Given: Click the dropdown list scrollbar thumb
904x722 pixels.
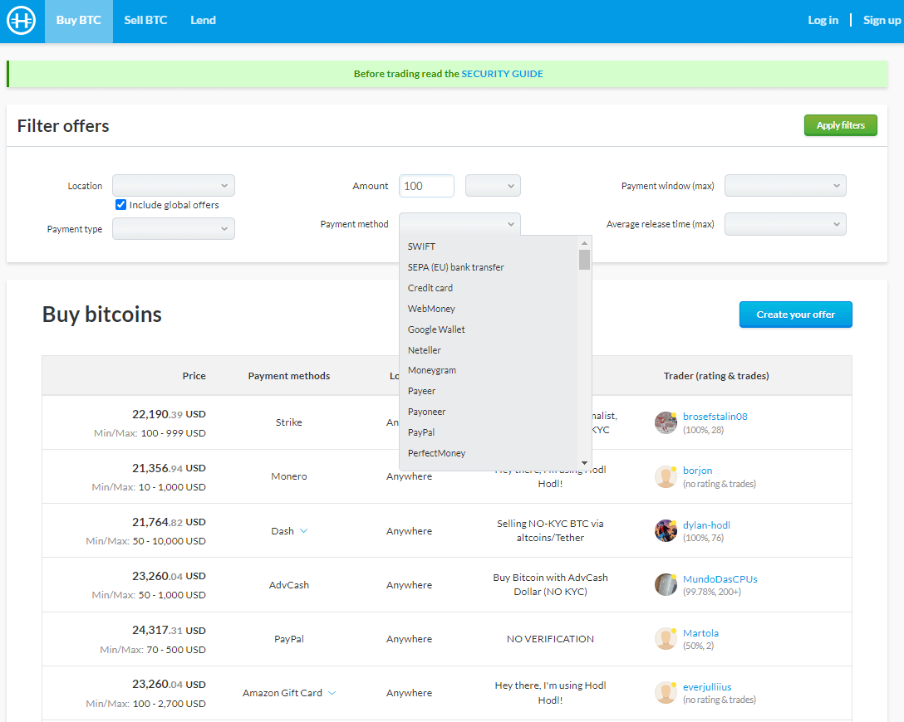Looking at the screenshot, I should coord(585,260).
